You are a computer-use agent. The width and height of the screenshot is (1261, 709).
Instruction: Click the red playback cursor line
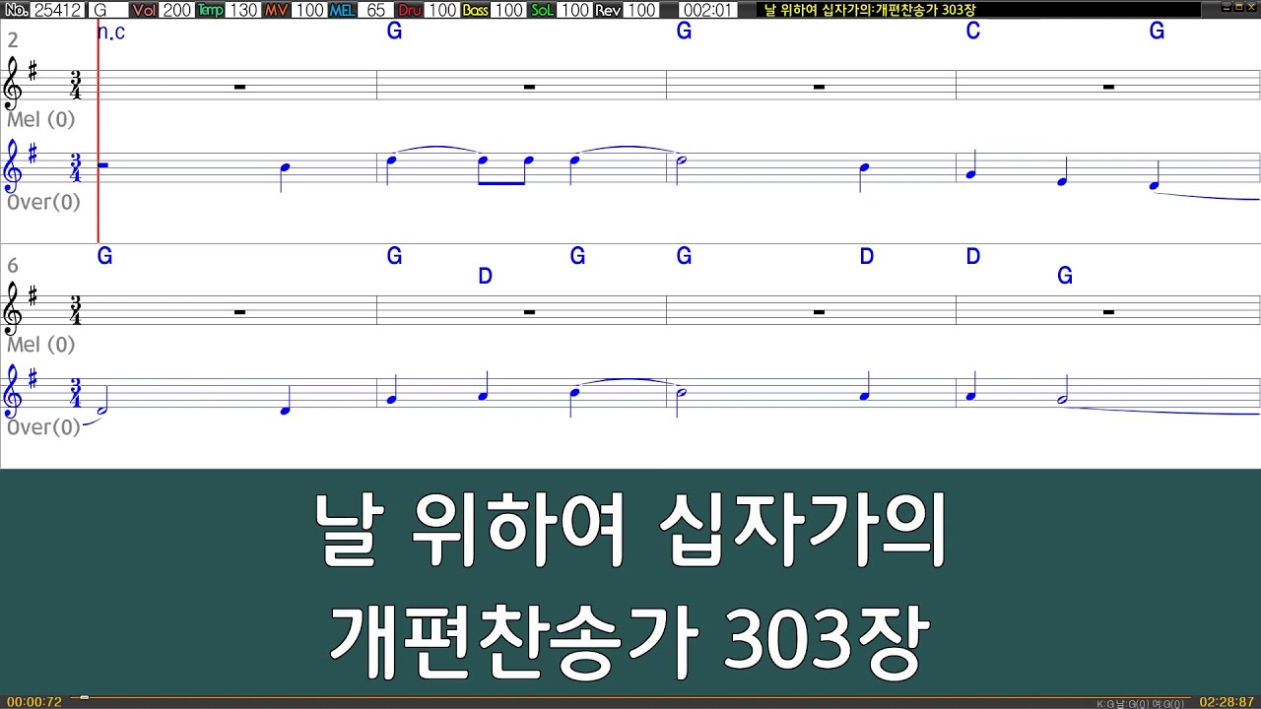pos(99,131)
